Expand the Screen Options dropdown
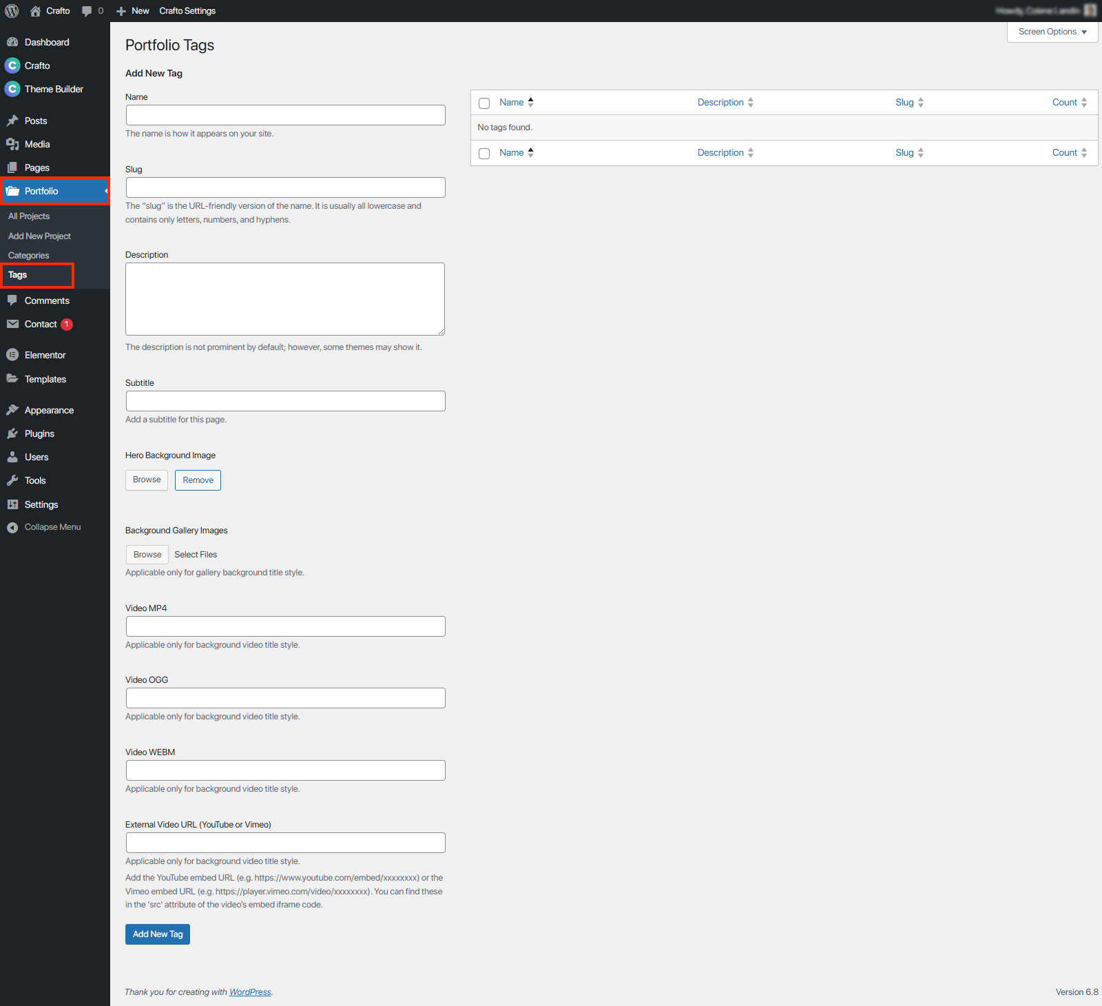1102x1006 pixels. (x=1052, y=32)
